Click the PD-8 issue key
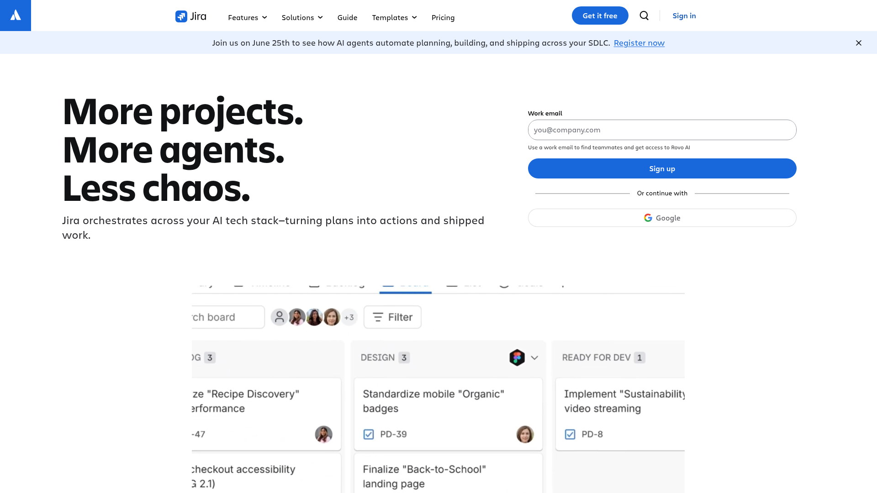Screen dimensions: 877x493 click(x=592, y=434)
